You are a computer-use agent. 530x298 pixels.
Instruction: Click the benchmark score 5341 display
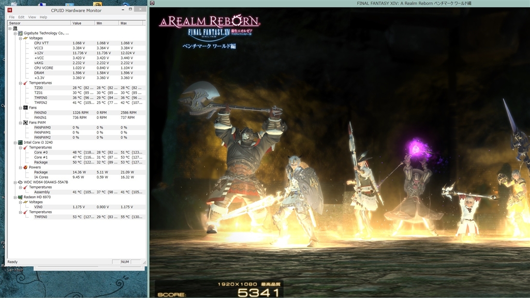click(258, 293)
